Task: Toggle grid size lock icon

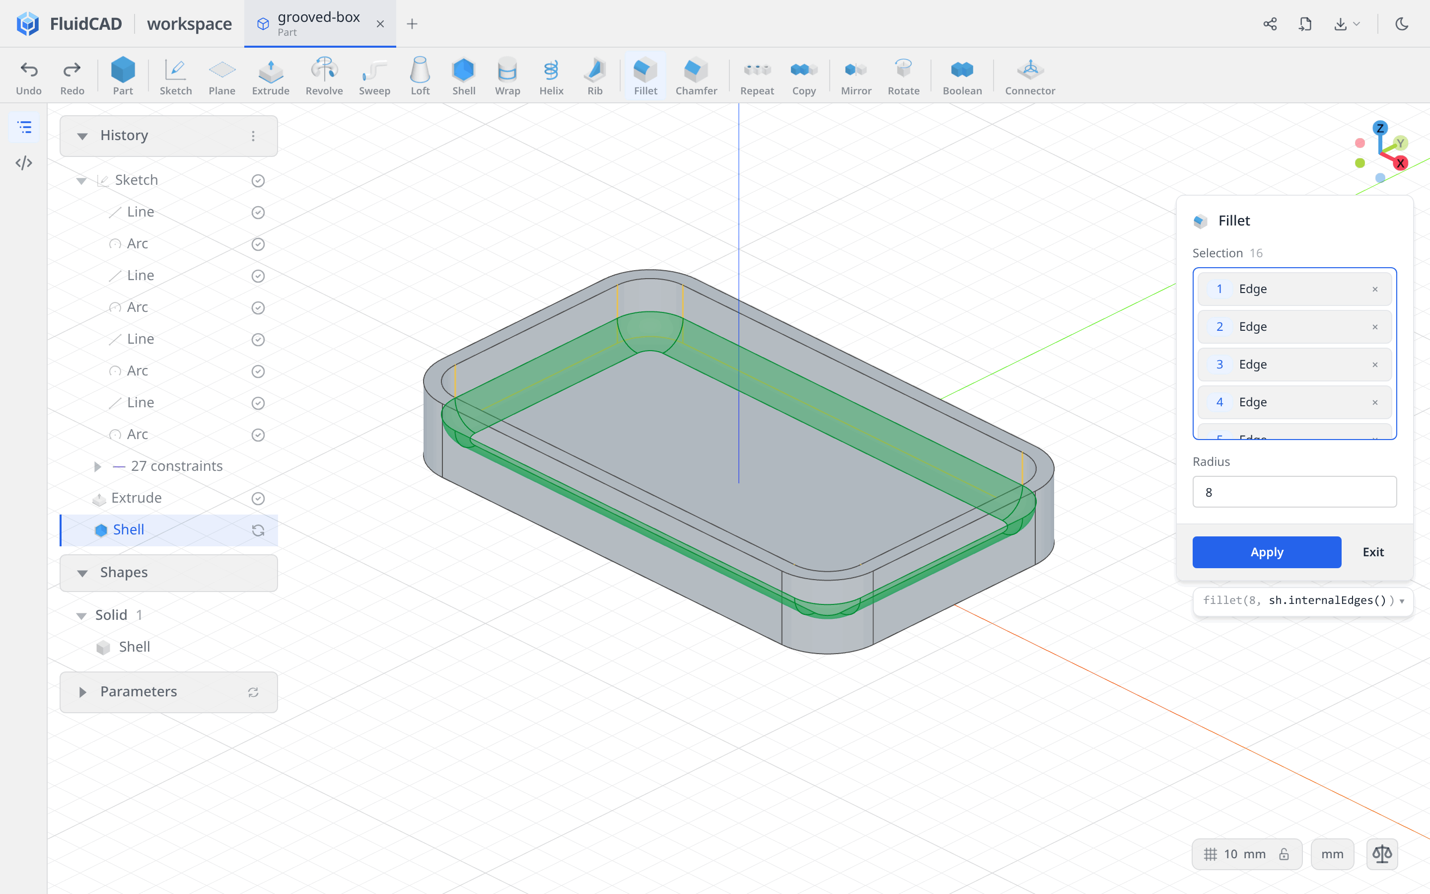Action: [1284, 854]
